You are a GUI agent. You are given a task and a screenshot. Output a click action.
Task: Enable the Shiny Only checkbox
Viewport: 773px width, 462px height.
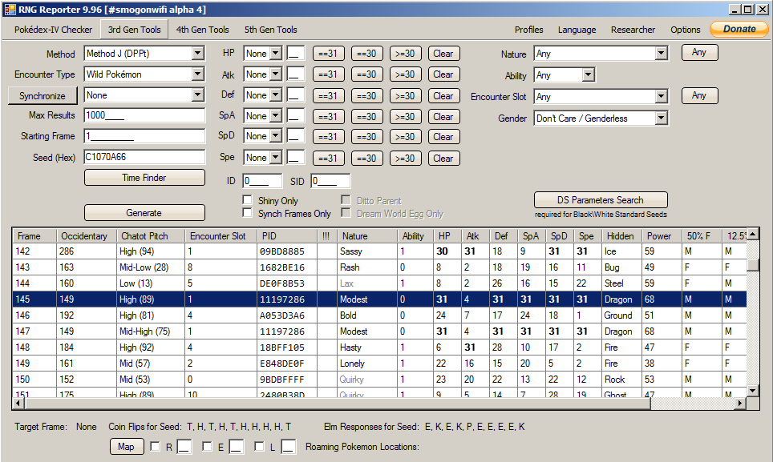(248, 200)
